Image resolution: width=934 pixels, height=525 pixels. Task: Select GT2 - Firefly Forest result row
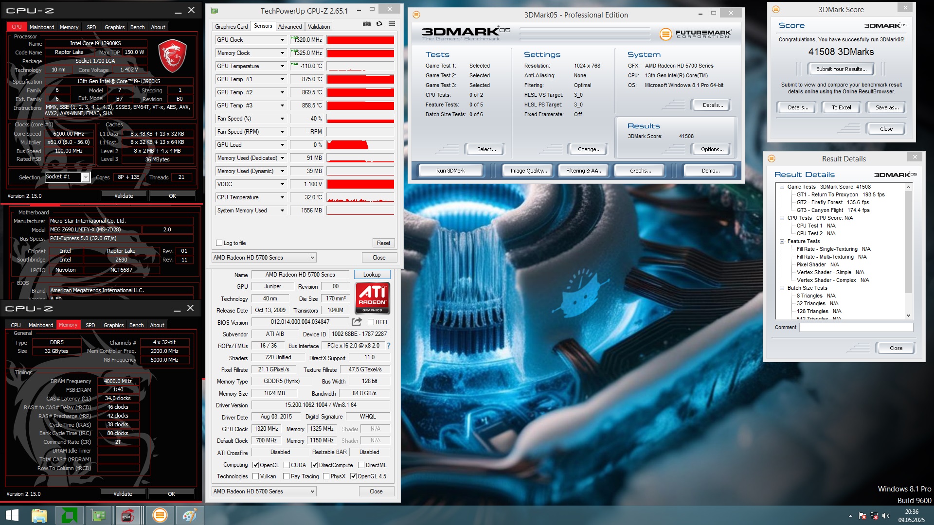coord(832,202)
